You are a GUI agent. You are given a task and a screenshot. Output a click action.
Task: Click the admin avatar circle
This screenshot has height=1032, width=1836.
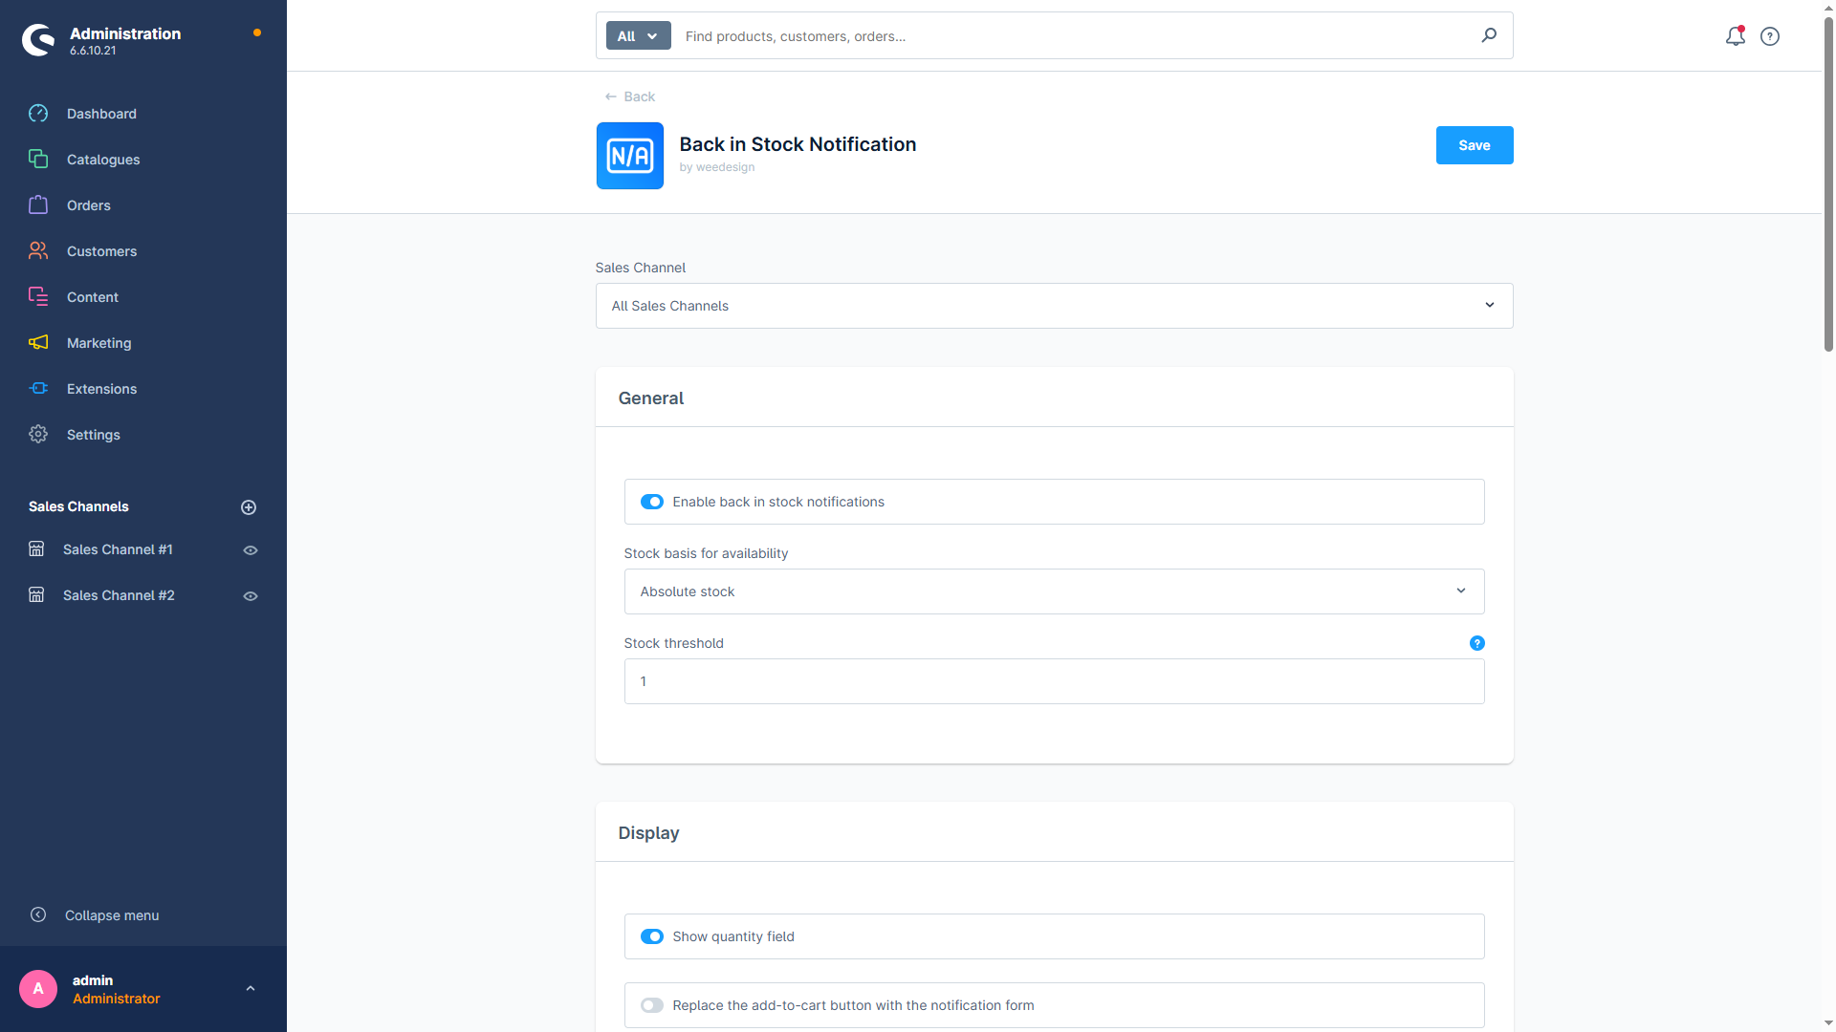[x=38, y=989]
